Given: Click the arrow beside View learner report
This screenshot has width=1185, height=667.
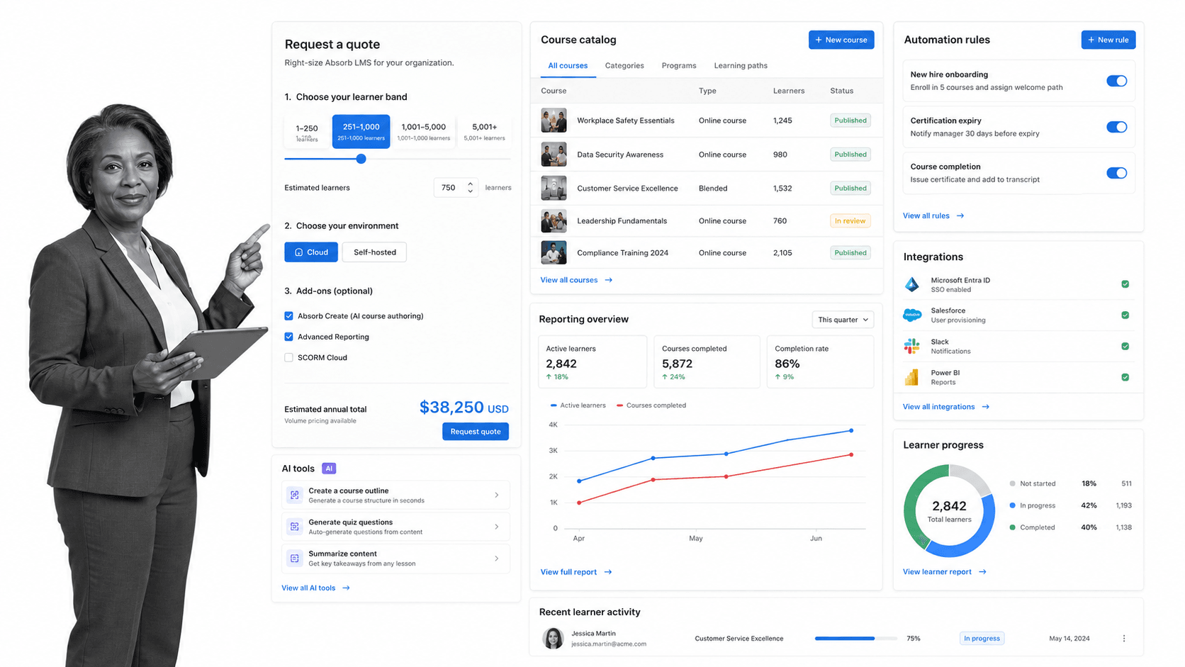Looking at the screenshot, I should [x=982, y=572].
